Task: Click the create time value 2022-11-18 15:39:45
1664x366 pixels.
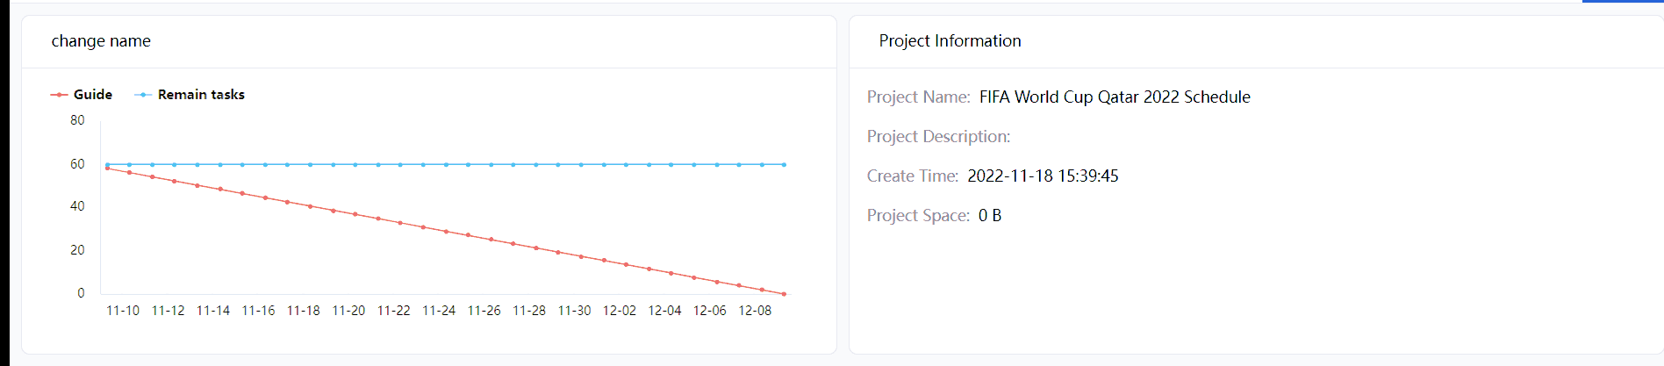Action: click(x=1043, y=176)
